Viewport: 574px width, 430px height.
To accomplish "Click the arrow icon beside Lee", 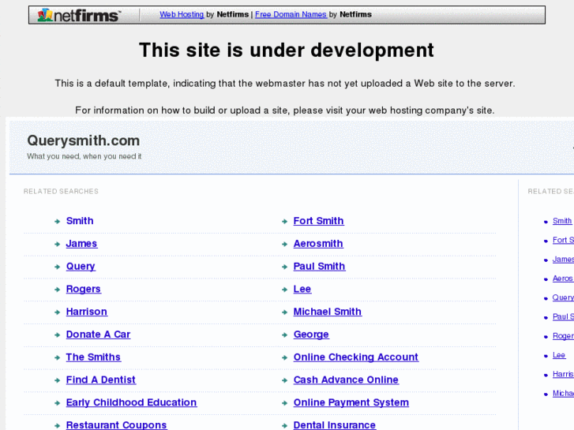I will tap(284, 290).
